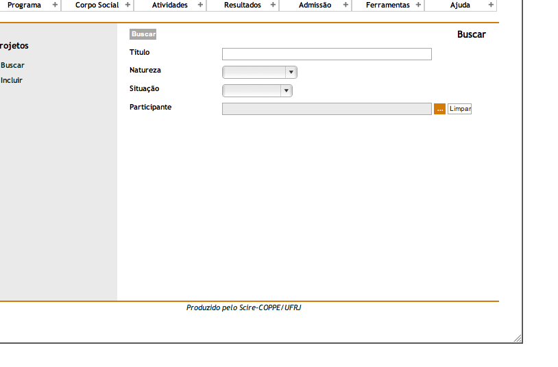The image size is (558, 367).
Task: Open the Situação dropdown
Action: (257, 91)
